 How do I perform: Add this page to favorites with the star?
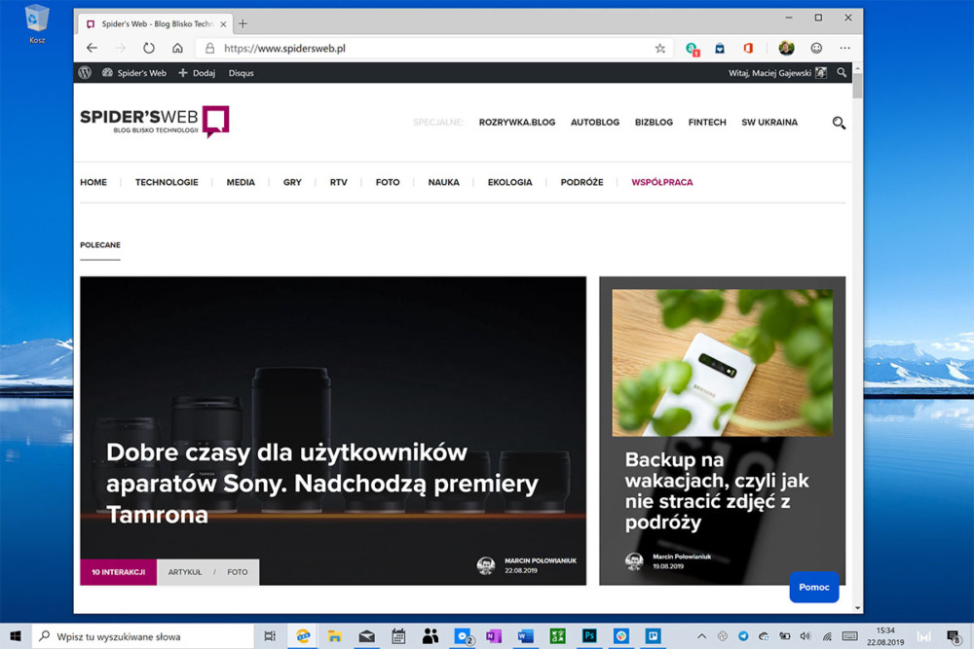coord(659,49)
